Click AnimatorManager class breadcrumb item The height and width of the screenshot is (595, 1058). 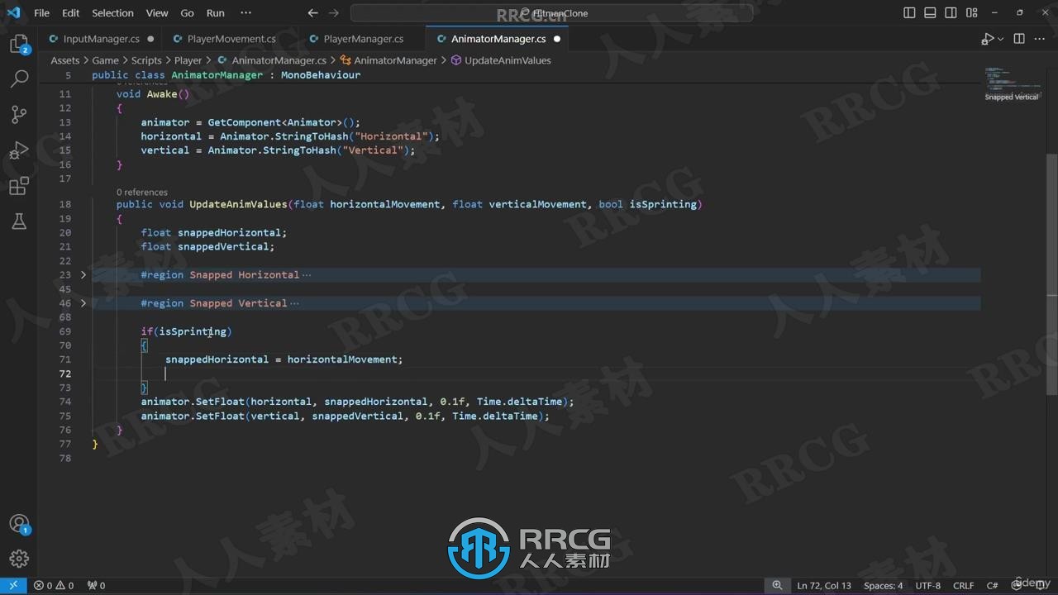(388, 60)
